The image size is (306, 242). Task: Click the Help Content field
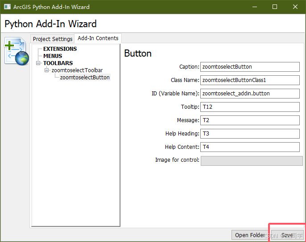pos(250,147)
